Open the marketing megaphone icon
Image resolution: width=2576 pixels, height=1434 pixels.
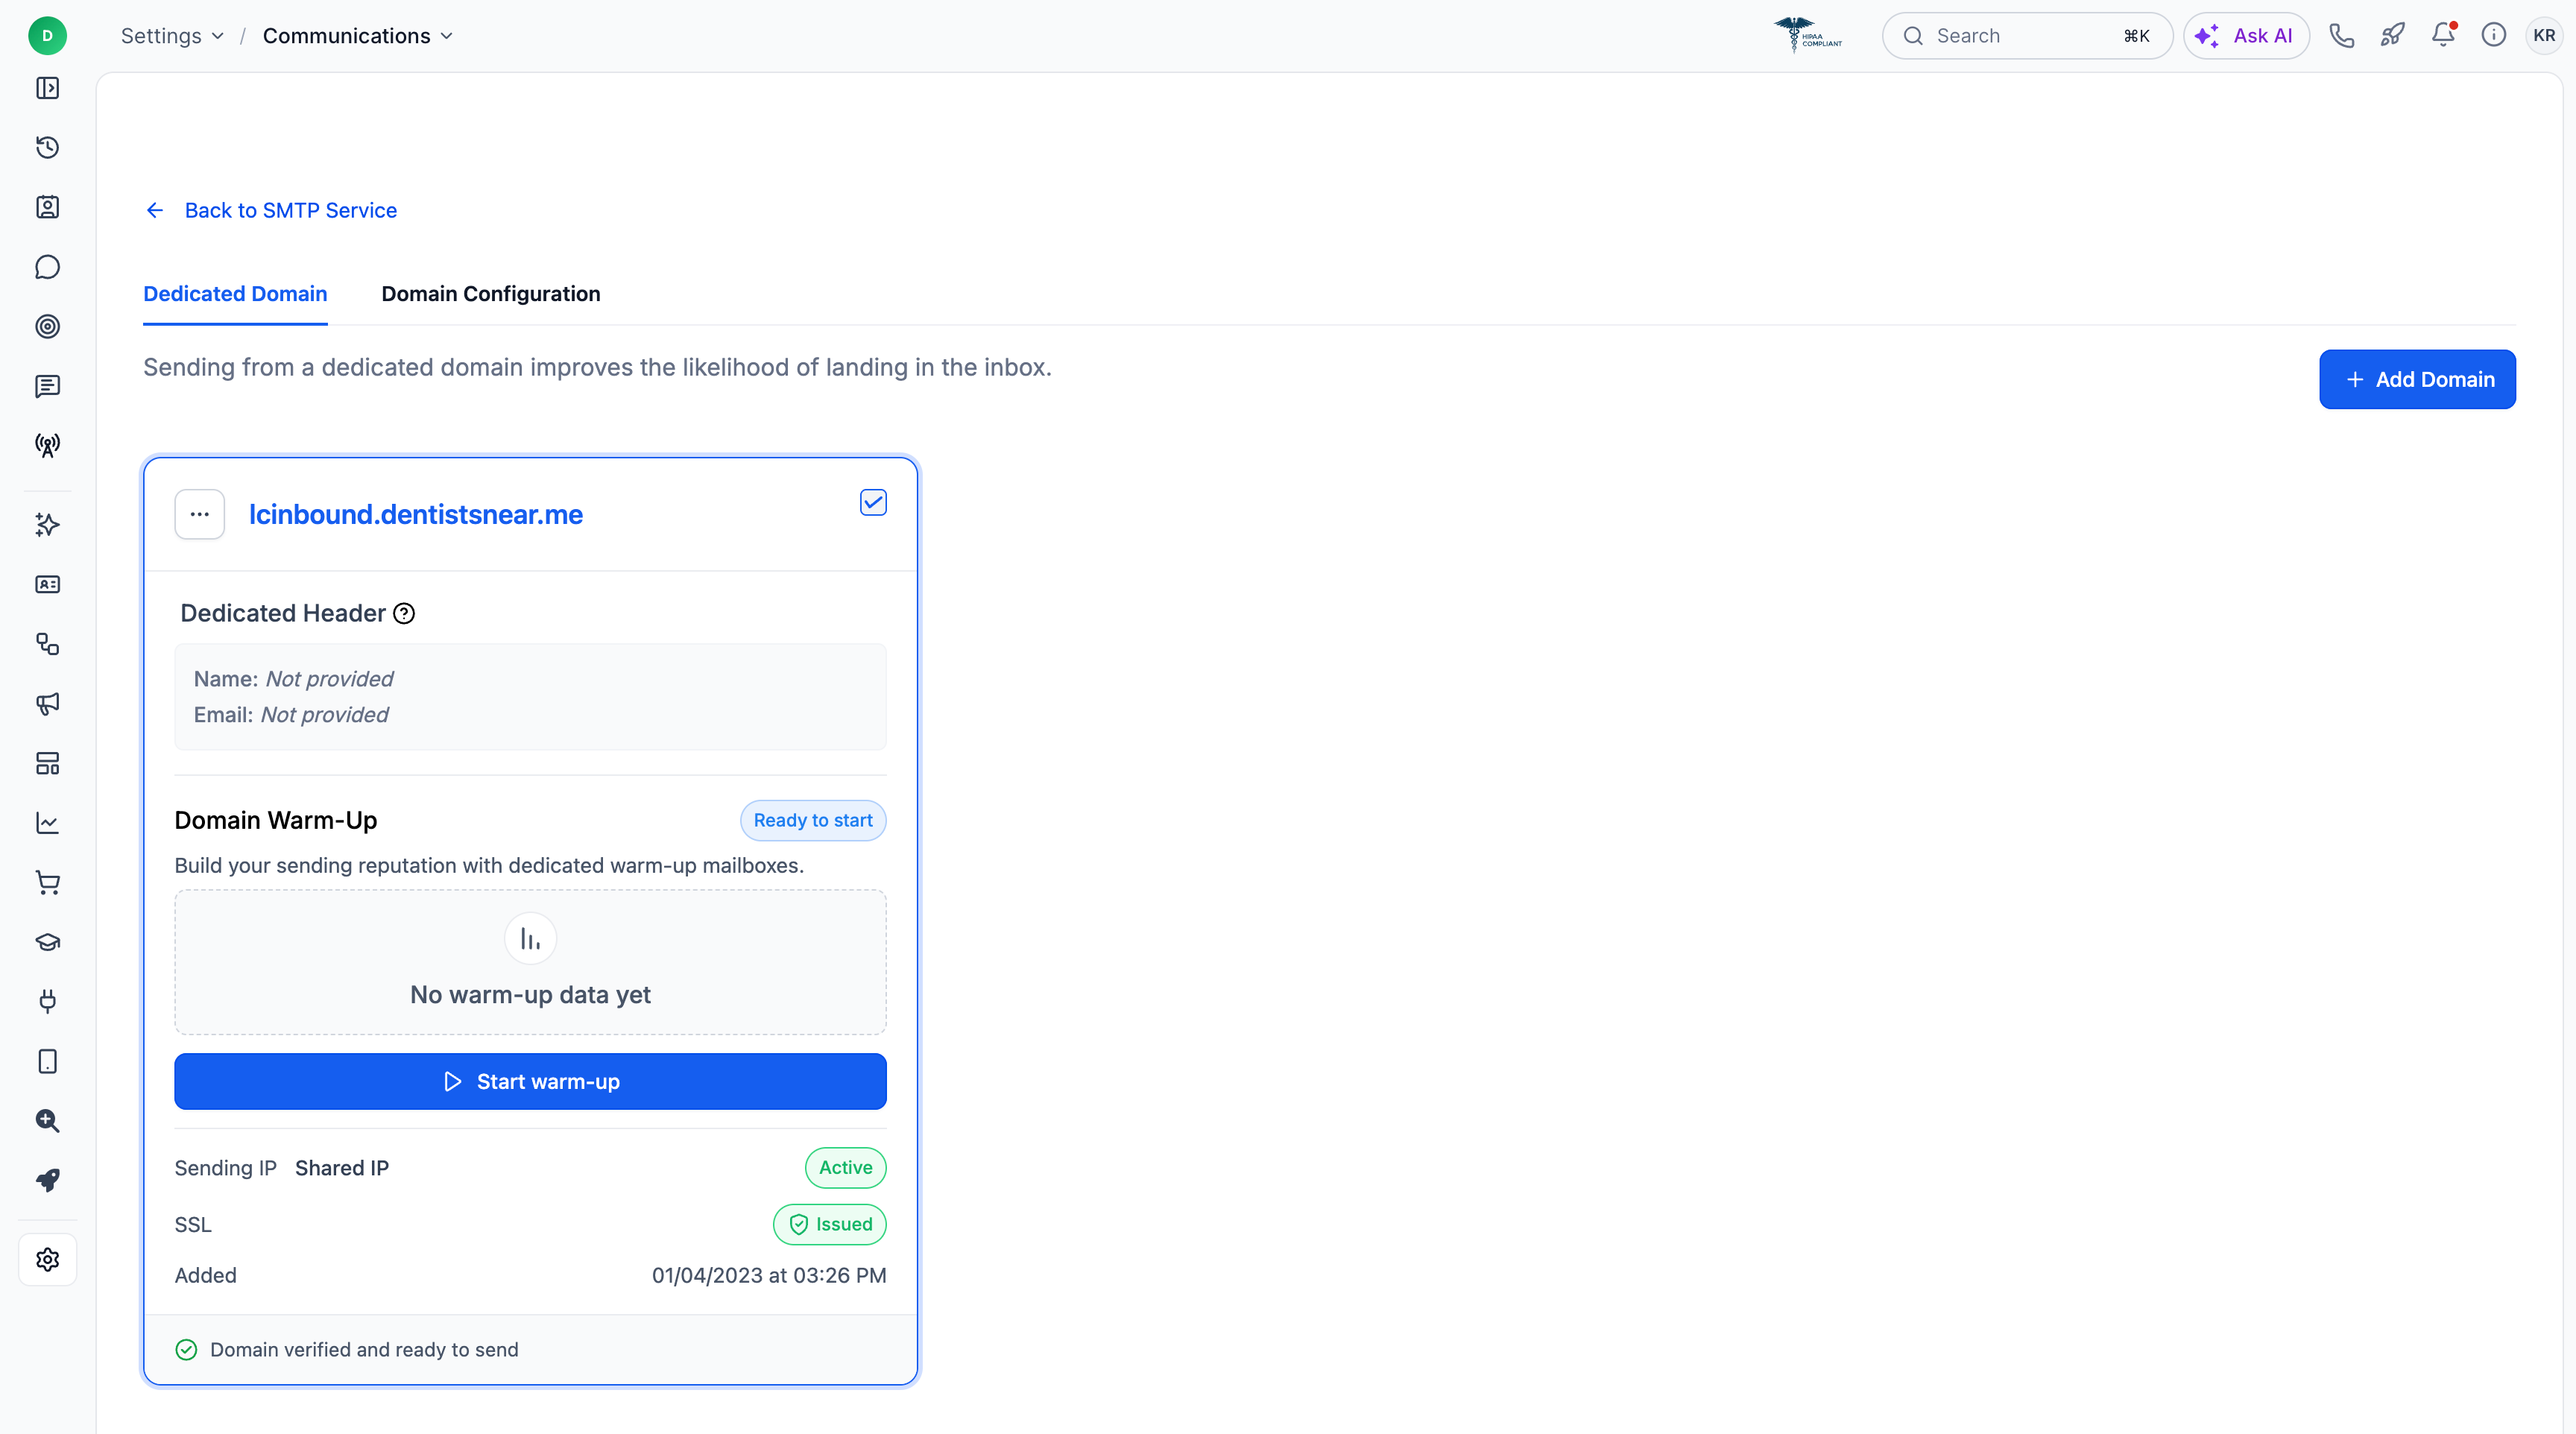click(47, 704)
